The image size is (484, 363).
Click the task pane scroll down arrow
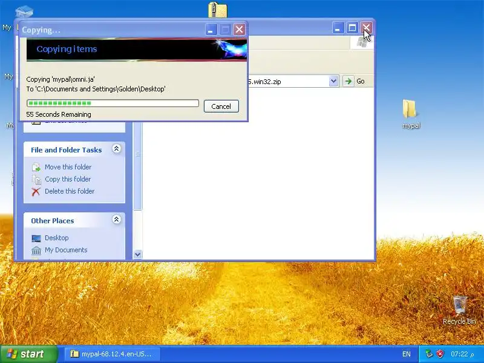click(138, 254)
